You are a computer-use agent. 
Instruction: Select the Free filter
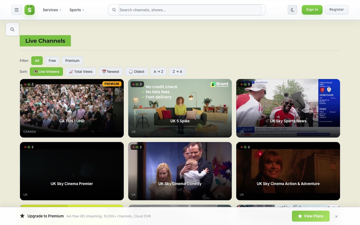click(52, 60)
